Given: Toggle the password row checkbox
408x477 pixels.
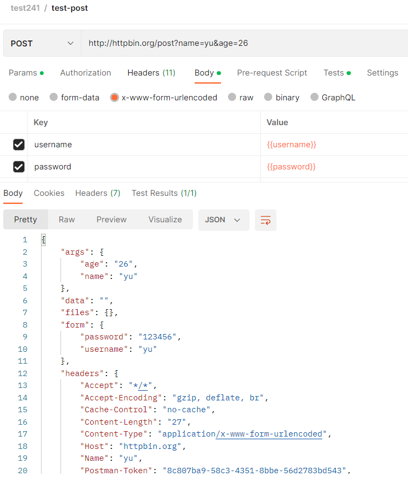Looking at the screenshot, I should coord(19,167).
